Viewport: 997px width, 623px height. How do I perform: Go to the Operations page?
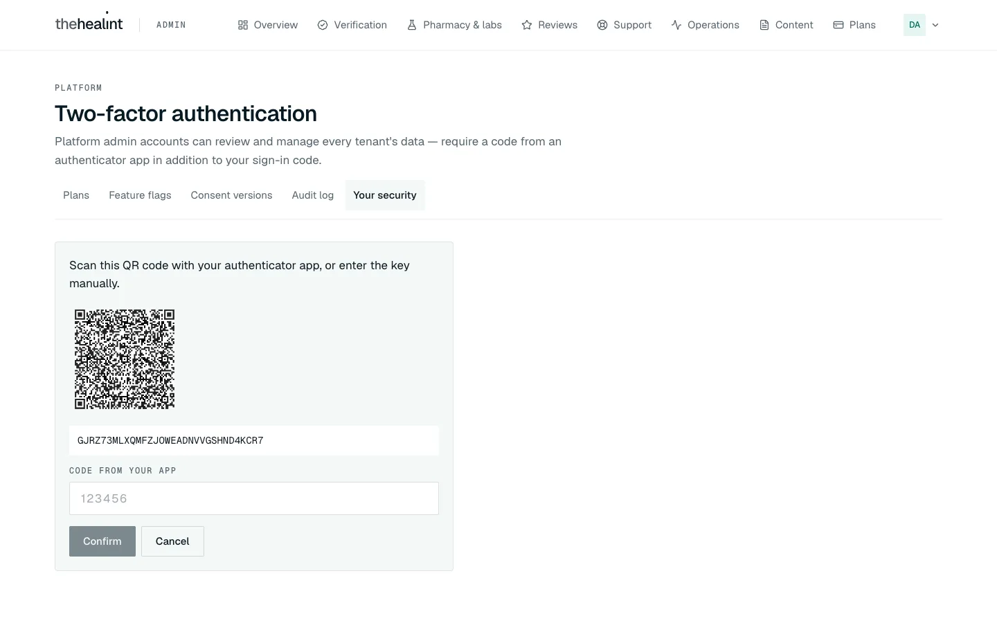[706, 25]
